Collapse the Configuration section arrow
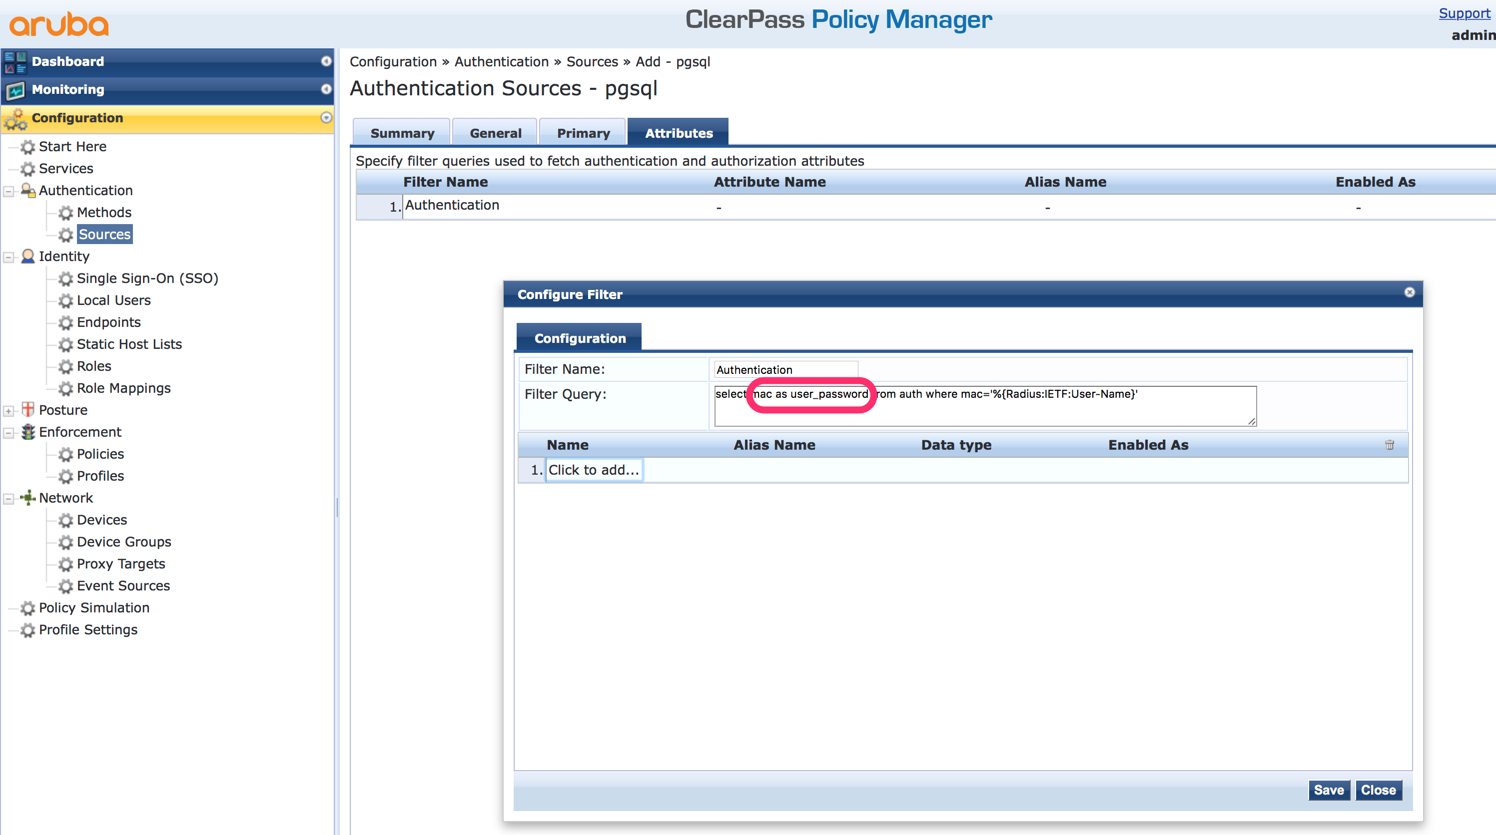The width and height of the screenshot is (1496, 835). click(326, 117)
